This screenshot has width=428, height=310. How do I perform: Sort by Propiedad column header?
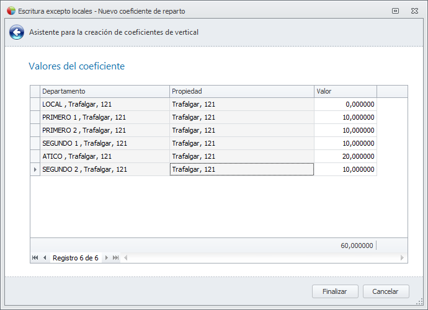pyautogui.click(x=241, y=91)
